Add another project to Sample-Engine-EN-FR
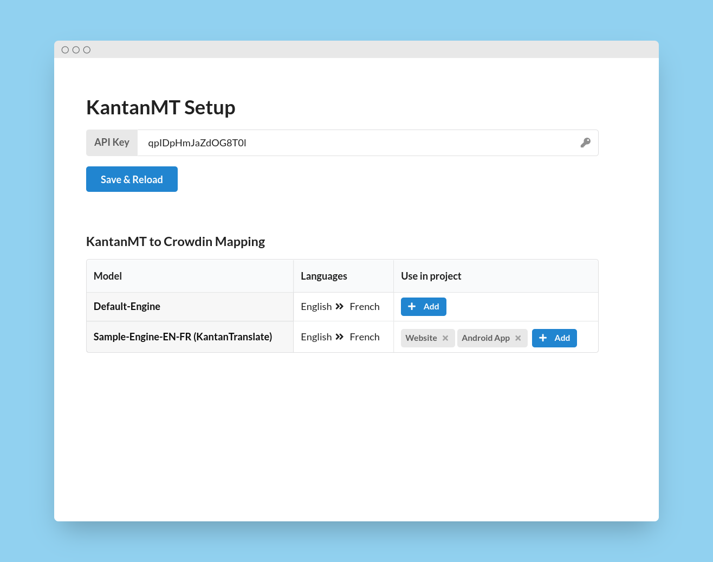The image size is (713, 562). (x=554, y=338)
